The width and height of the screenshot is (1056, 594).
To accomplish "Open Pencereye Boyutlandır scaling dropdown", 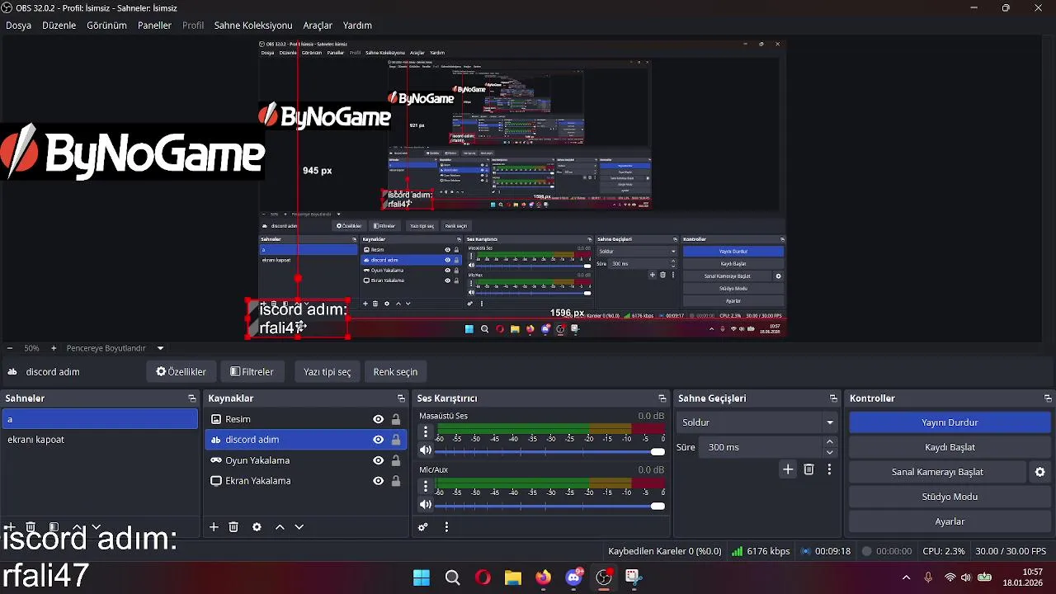I will click(x=115, y=348).
